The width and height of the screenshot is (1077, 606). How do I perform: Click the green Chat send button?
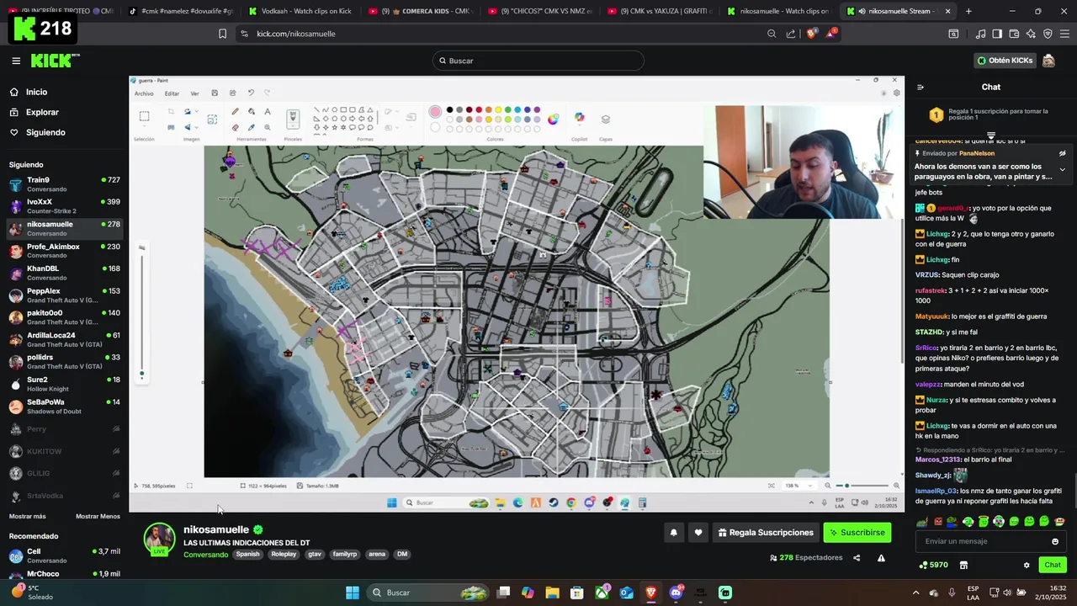click(1053, 565)
